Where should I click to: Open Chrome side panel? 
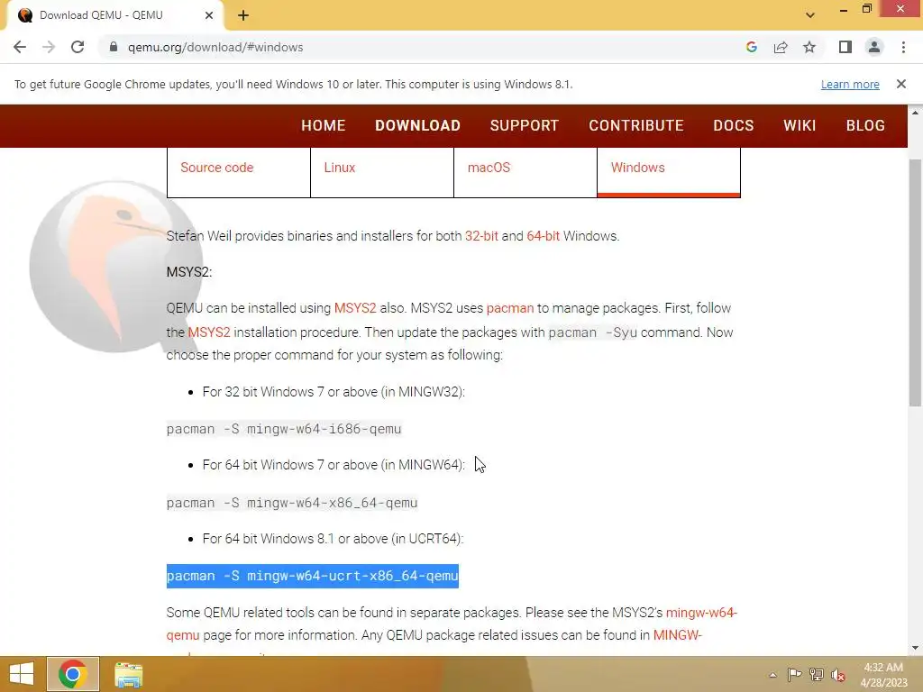pos(845,47)
